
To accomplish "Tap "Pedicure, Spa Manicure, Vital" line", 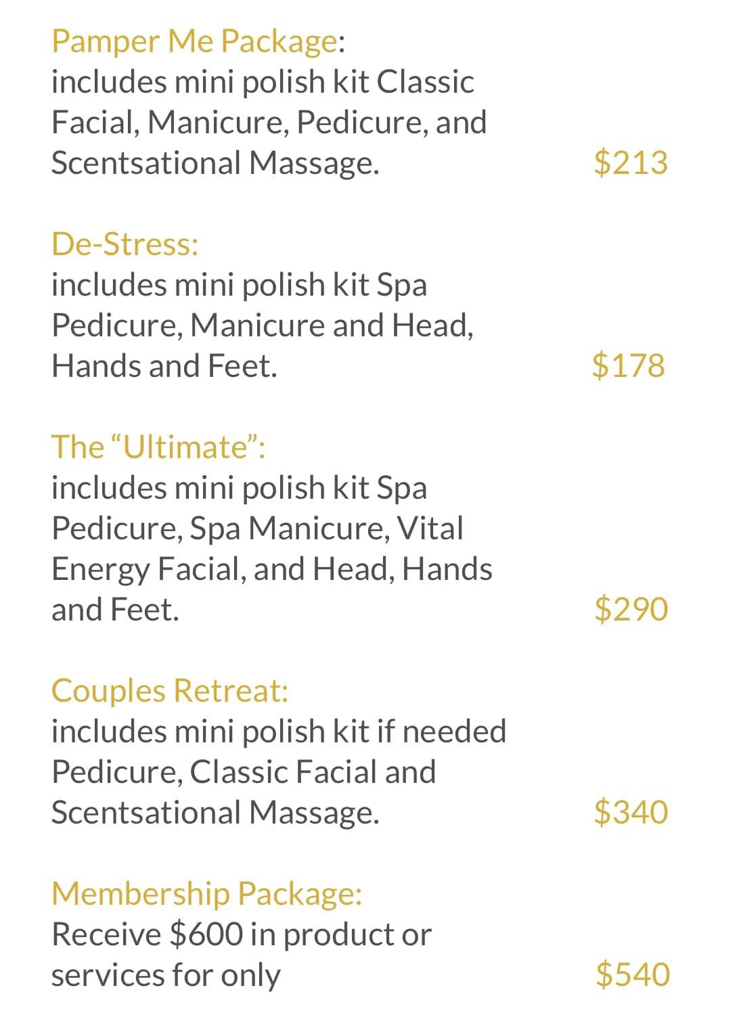I will [257, 529].
